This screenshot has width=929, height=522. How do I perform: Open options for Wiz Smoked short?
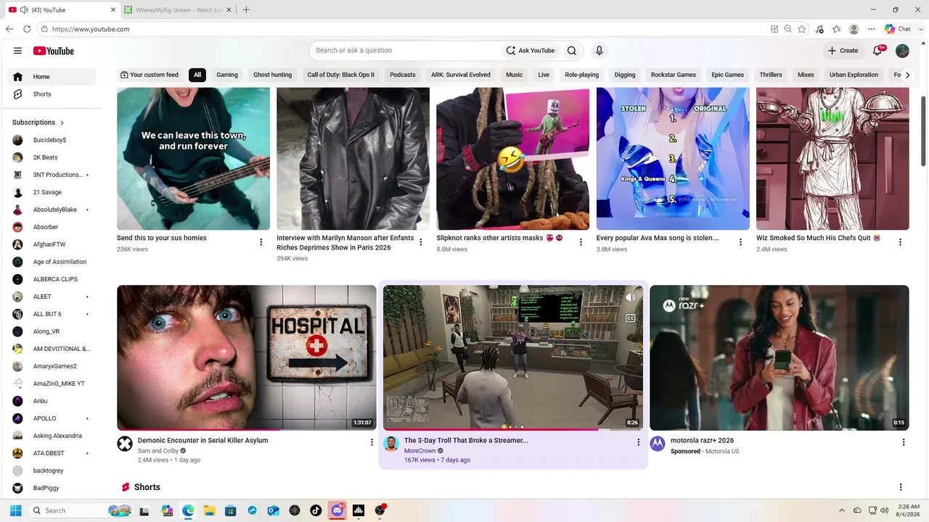[900, 242]
